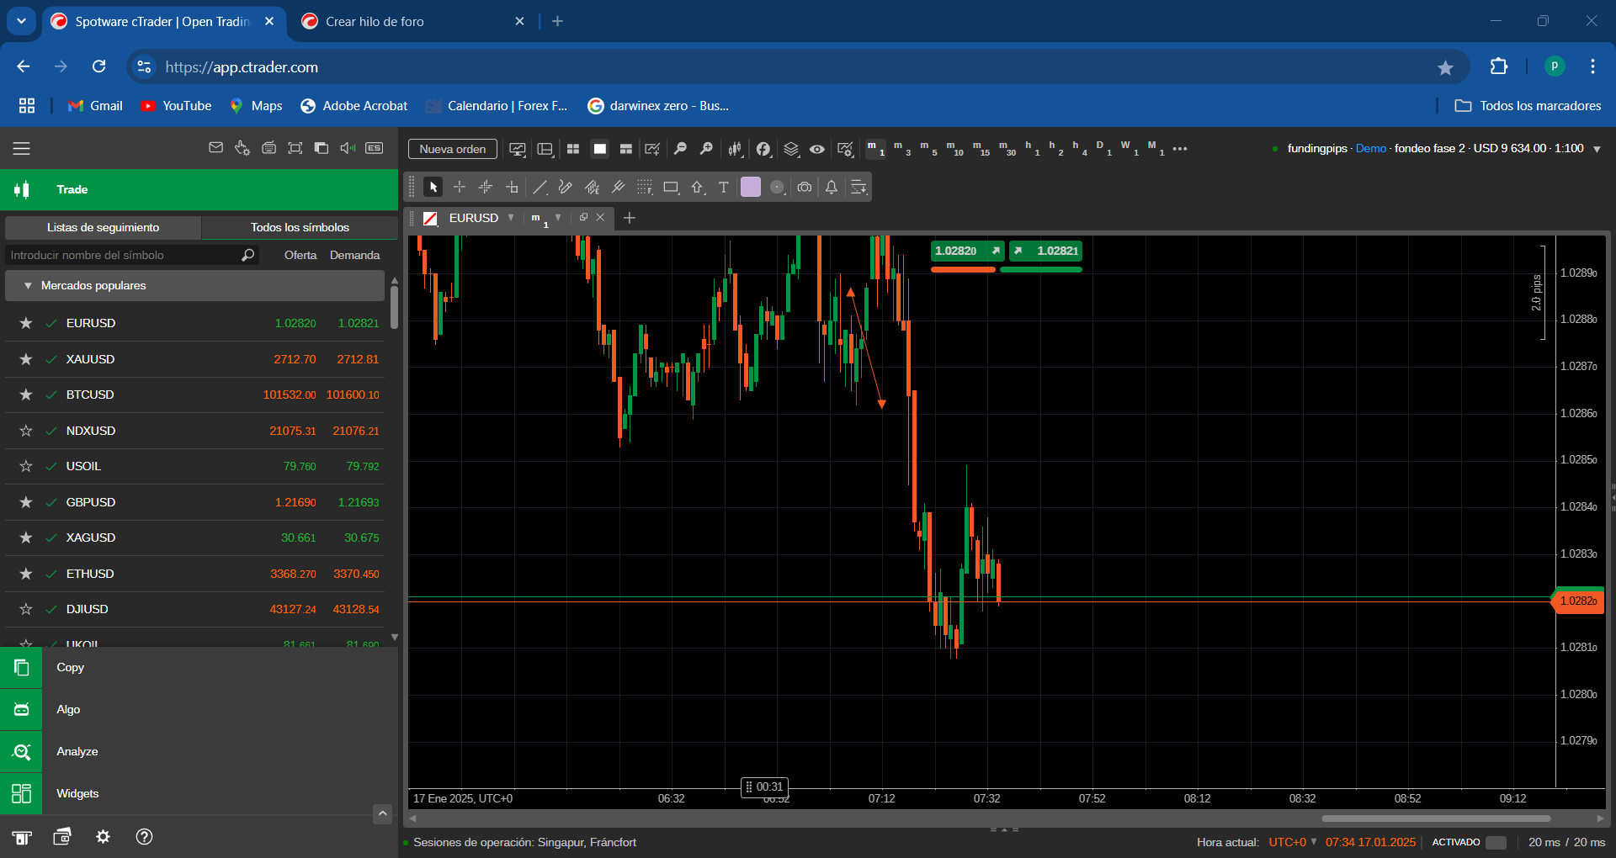Show more timeframes via ellipsis
1616x858 pixels.
[x=1180, y=149]
